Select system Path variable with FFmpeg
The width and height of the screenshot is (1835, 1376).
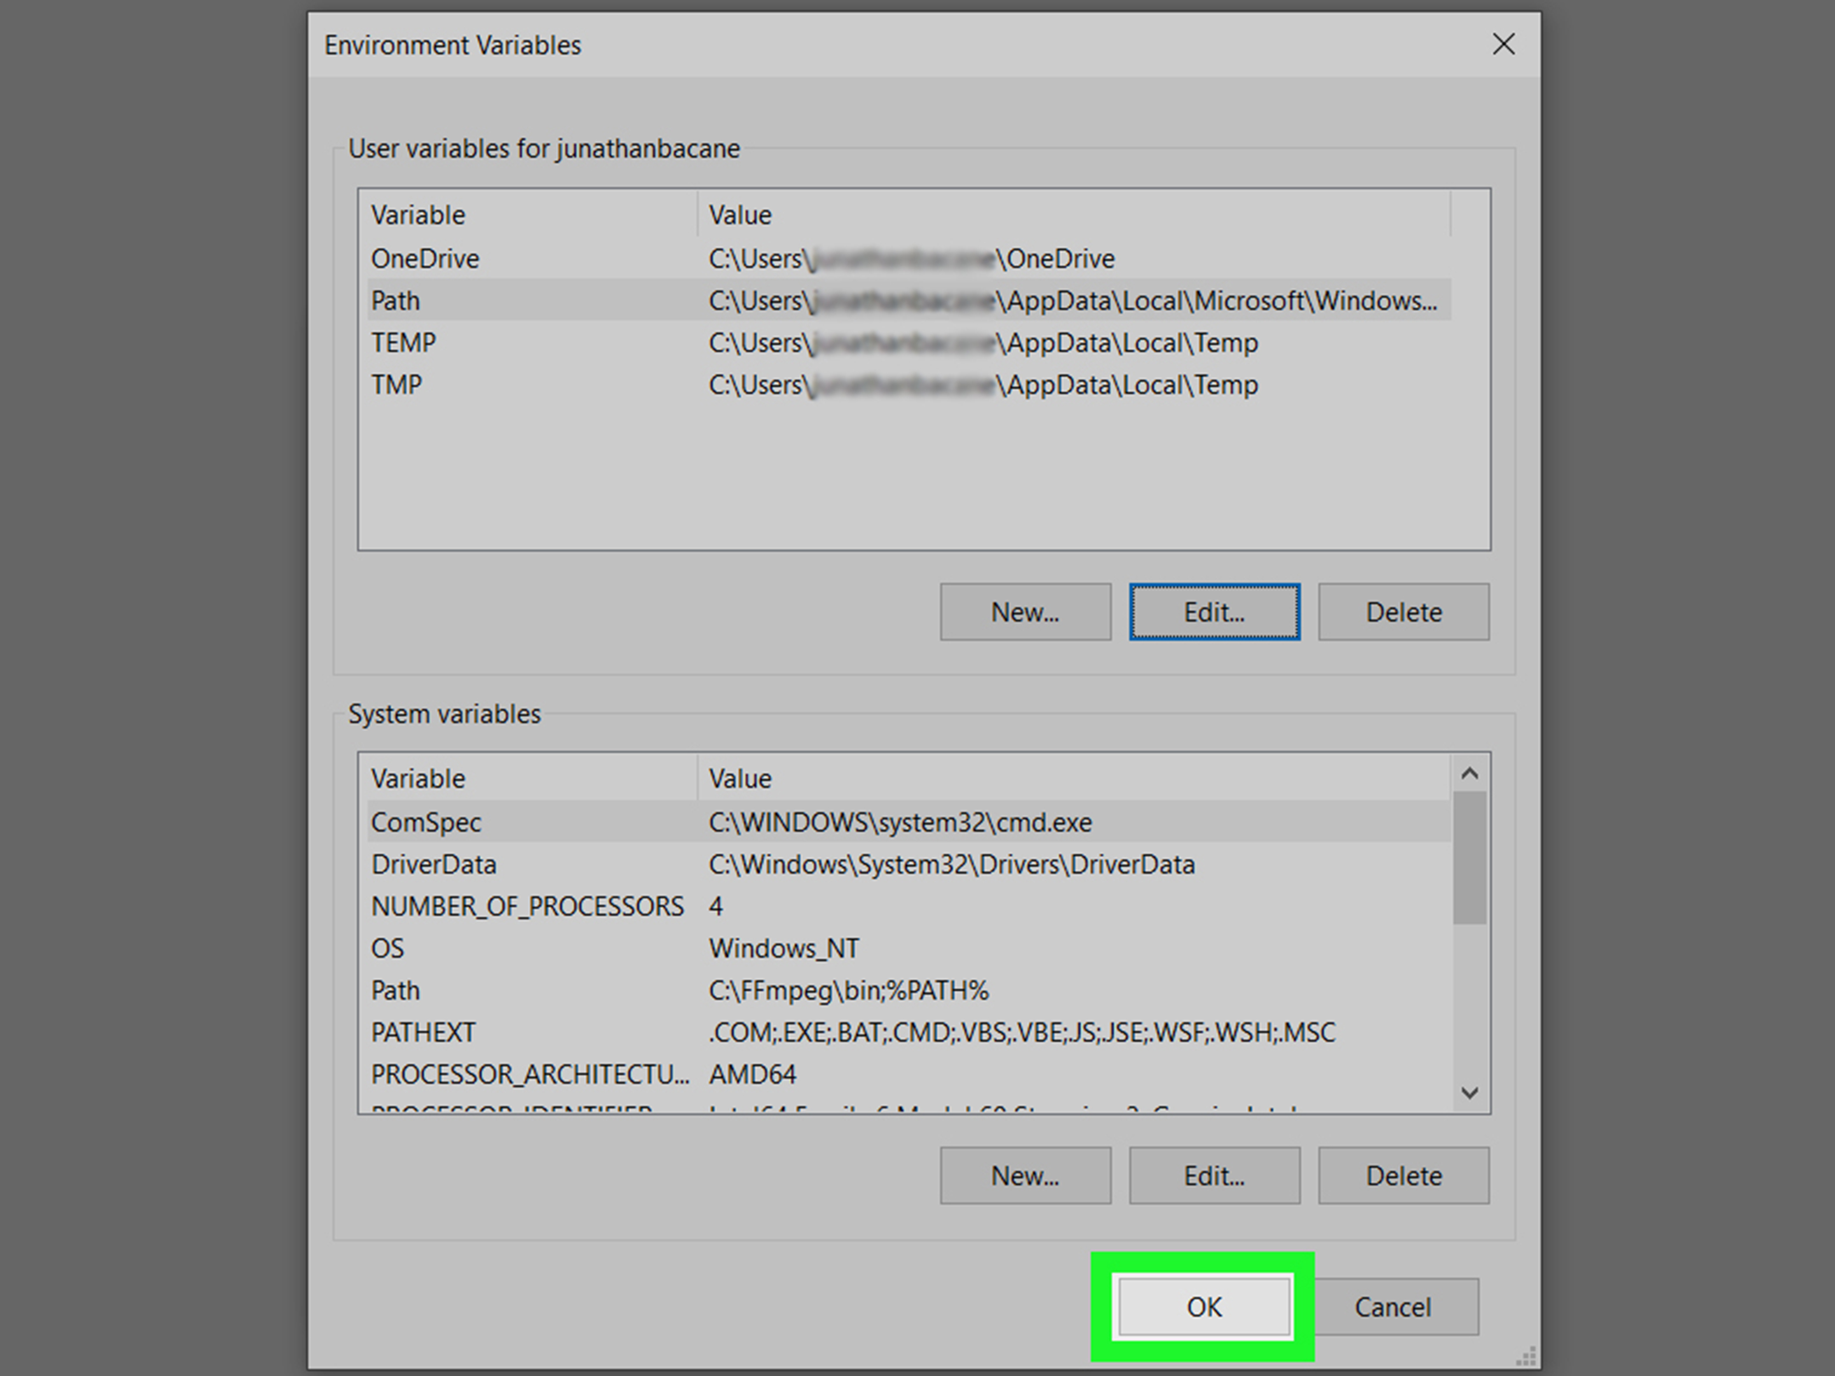[x=396, y=990]
